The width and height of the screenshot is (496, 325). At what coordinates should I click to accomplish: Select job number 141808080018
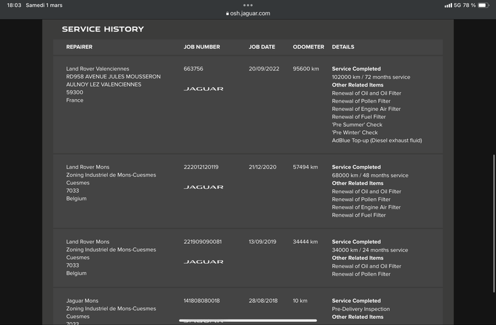tap(201, 301)
